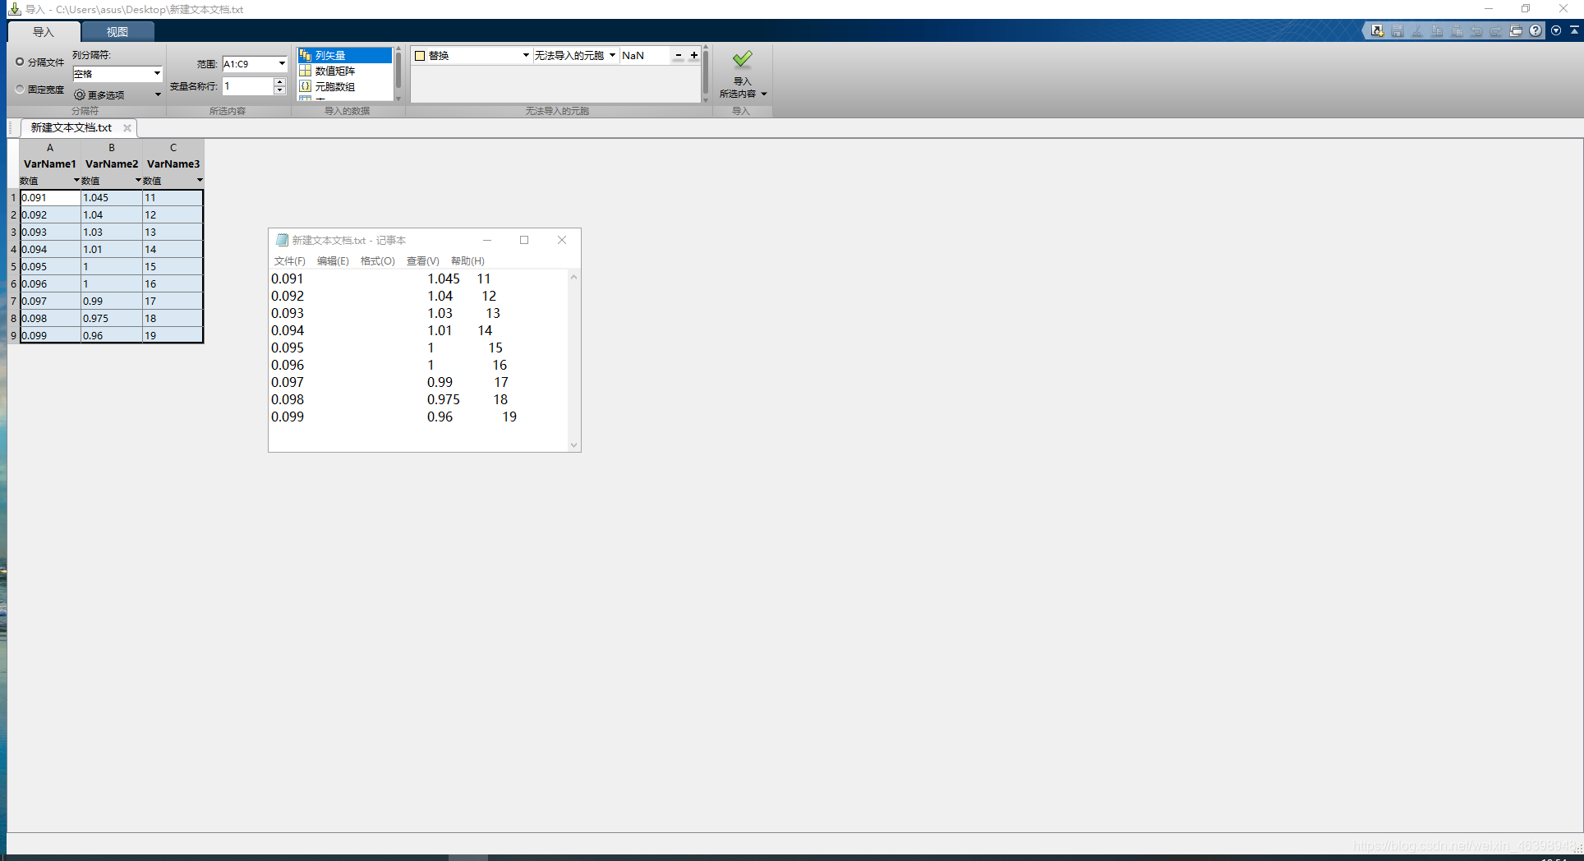Click the redo arrow icon
This screenshot has height=861, width=1584.
[x=1496, y=31]
